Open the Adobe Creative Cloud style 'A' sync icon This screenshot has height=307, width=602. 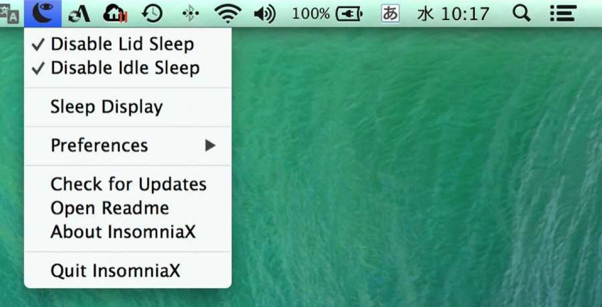80,14
